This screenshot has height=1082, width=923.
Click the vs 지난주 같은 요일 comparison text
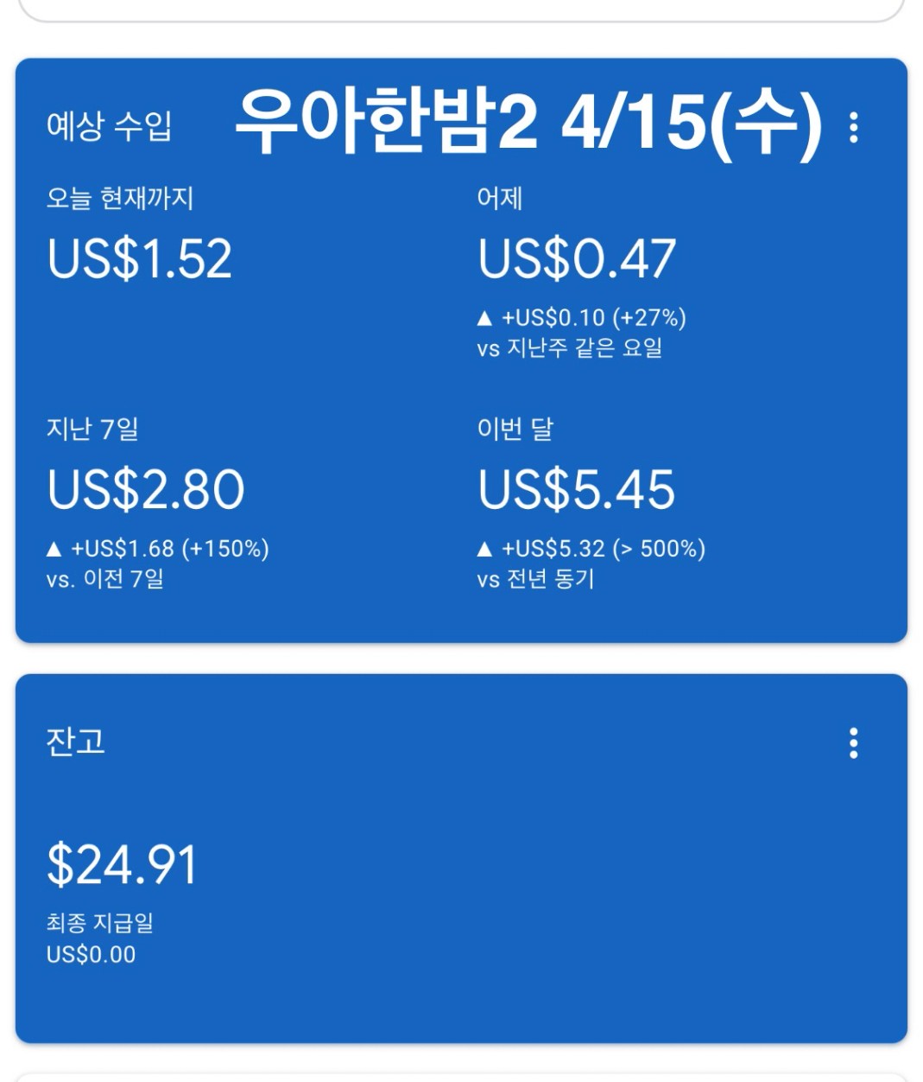pyautogui.click(x=570, y=348)
